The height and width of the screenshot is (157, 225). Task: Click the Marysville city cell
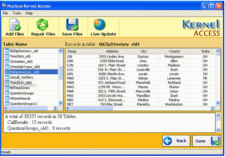coord(143,91)
